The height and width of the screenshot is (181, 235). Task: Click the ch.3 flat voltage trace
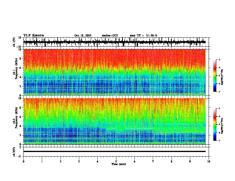115,151
